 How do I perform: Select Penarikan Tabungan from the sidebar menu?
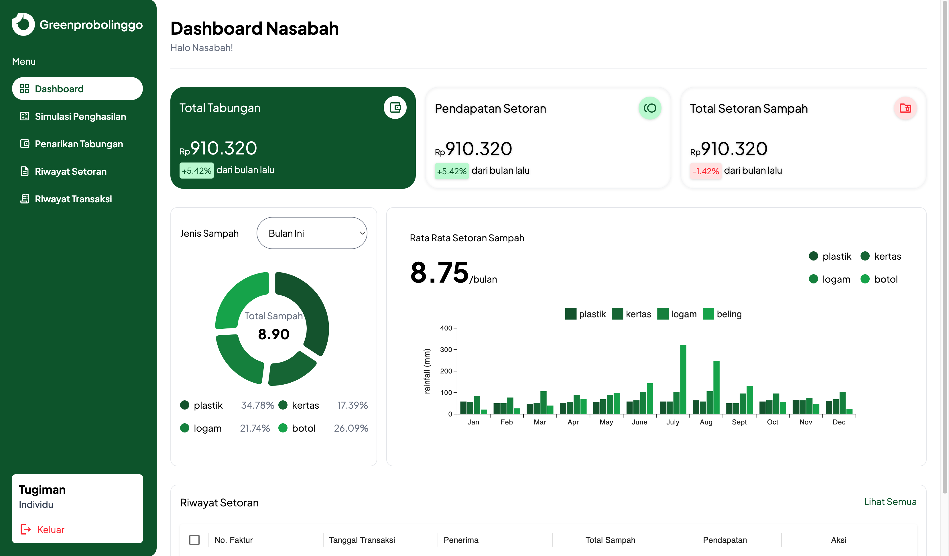78,144
